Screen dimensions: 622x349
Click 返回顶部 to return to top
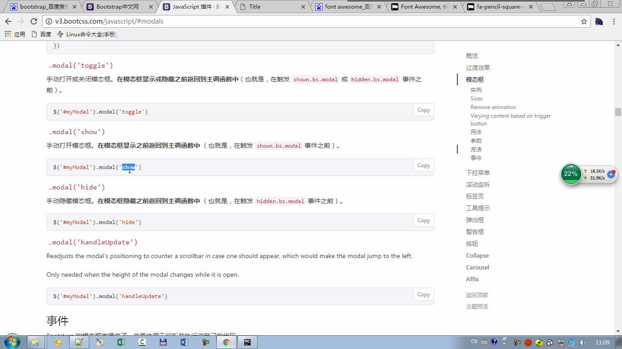coord(477,295)
